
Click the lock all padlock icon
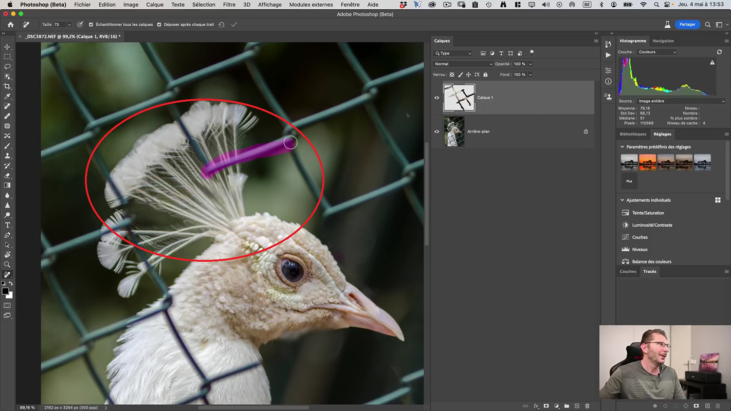485,74
